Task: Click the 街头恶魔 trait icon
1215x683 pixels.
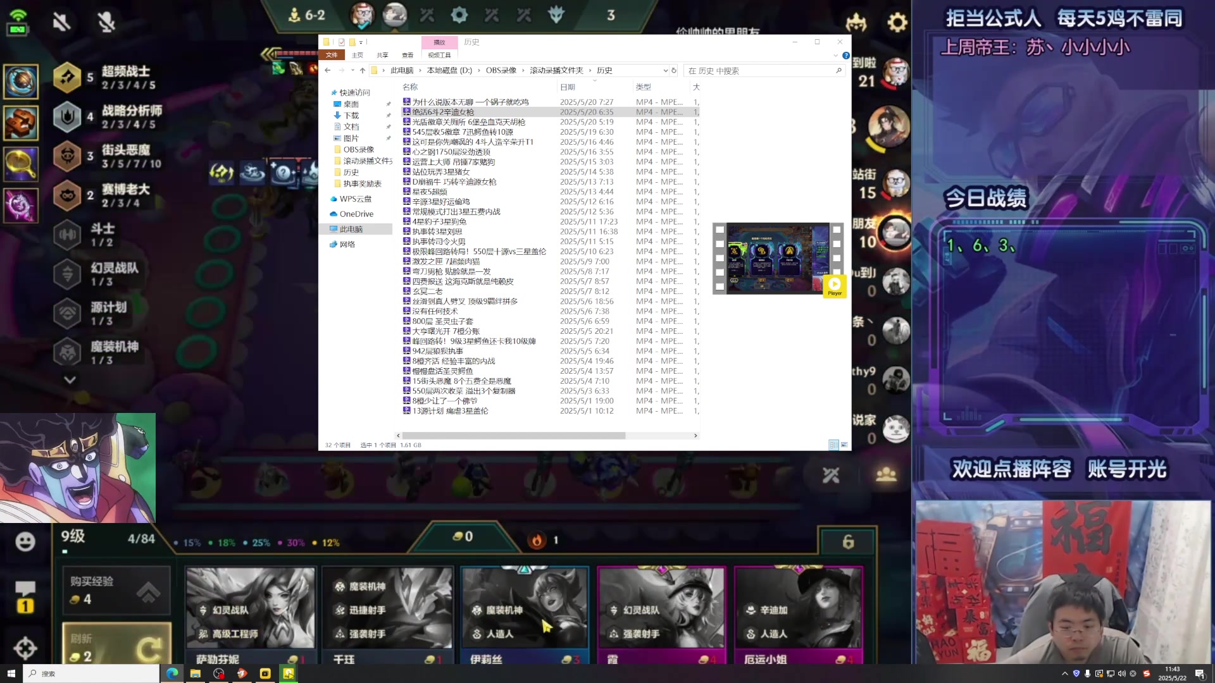Action: 67,156
